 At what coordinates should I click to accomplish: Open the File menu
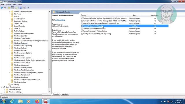[x=3, y=5]
